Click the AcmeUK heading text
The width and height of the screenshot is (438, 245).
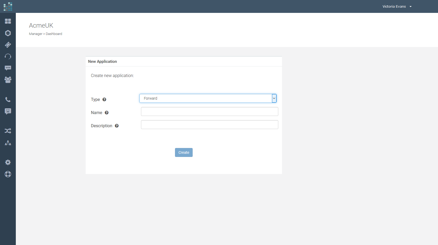tap(41, 25)
